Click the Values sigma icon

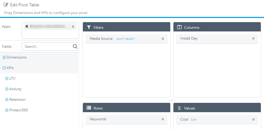pyautogui.click(x=179, y=108)
